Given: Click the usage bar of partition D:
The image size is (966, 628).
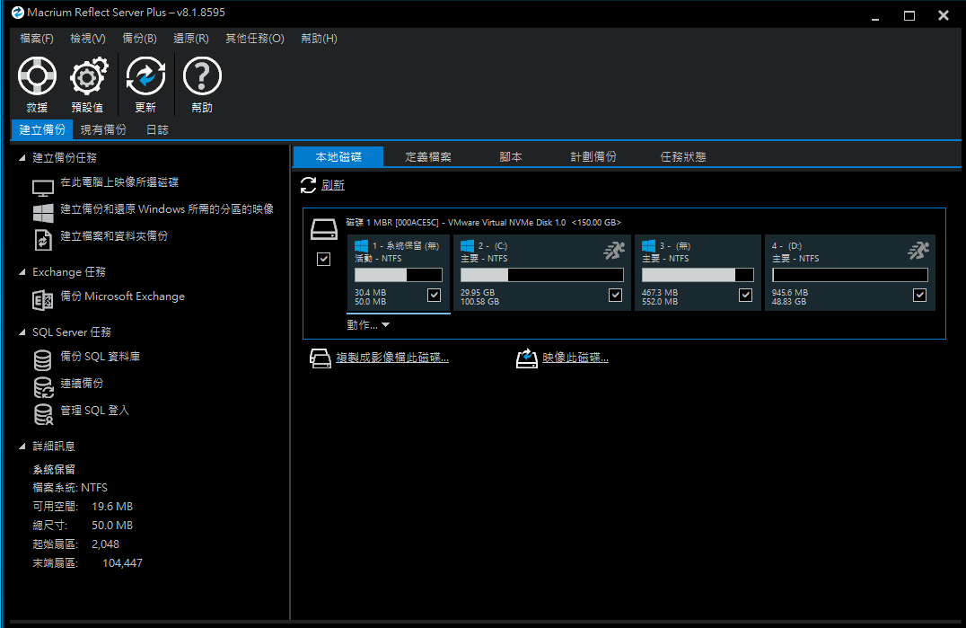Looking at the screenshot, I should pos(849,275).
